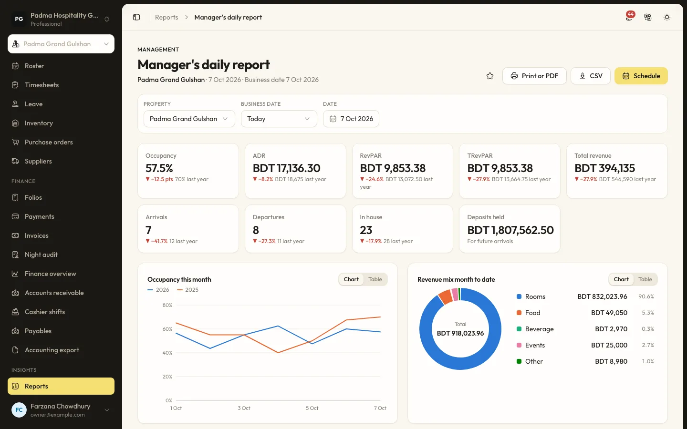Go to Reports breadcrumb link
This screenshot has height=429, width=687.
coord(167,17)
